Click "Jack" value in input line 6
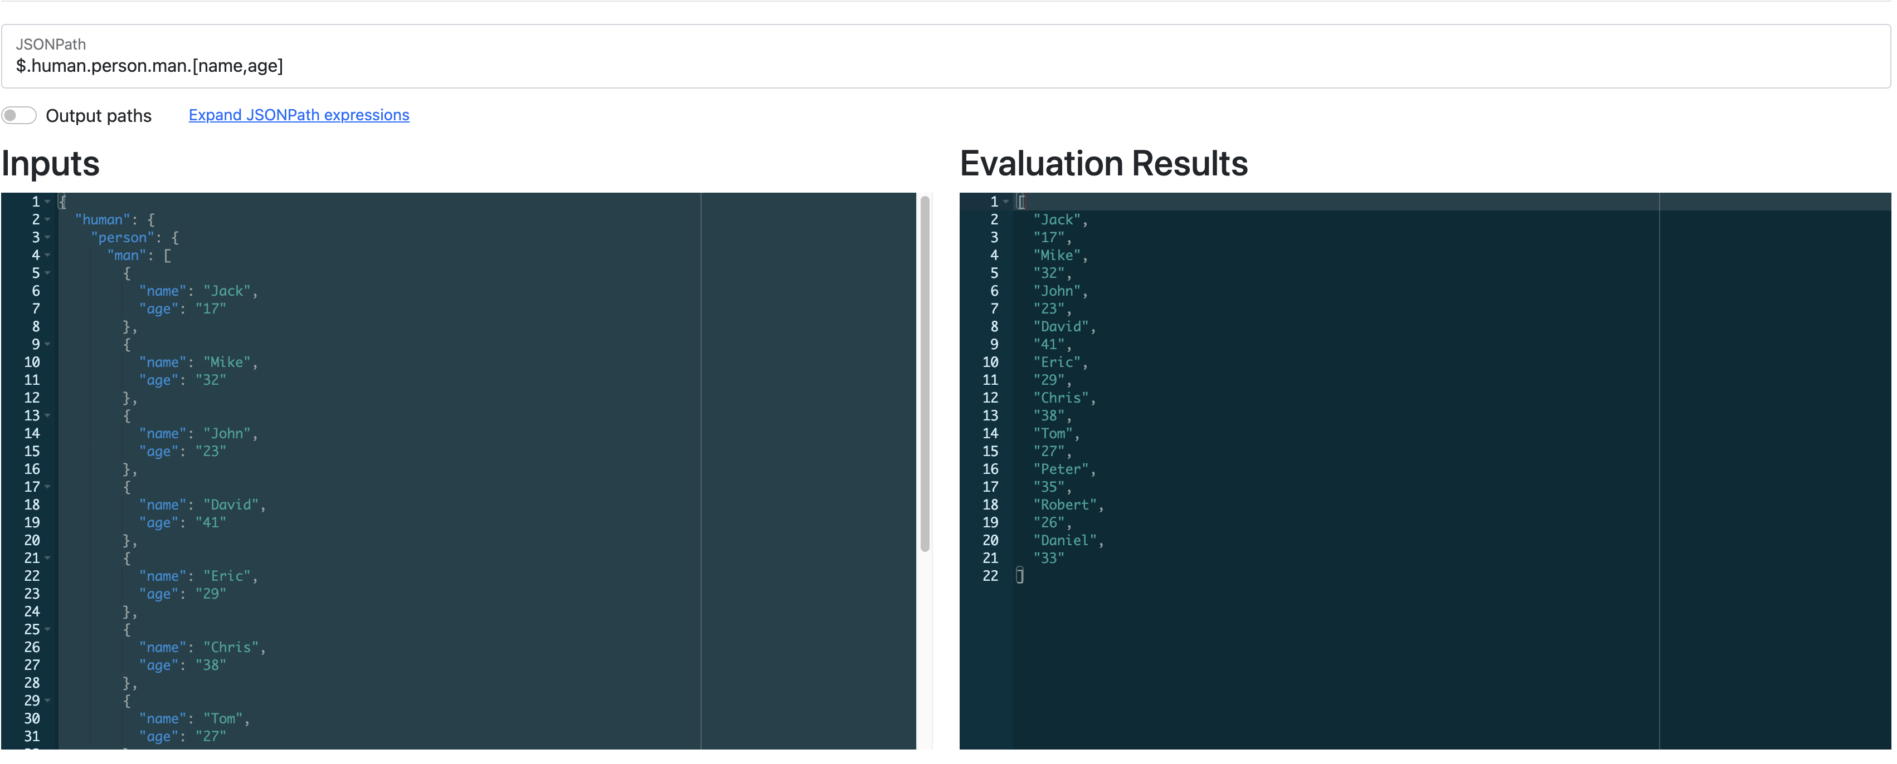 click(x=227, y=291)
